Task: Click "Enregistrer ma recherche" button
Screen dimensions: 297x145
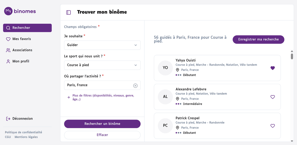Action: [x=258, y=39]
